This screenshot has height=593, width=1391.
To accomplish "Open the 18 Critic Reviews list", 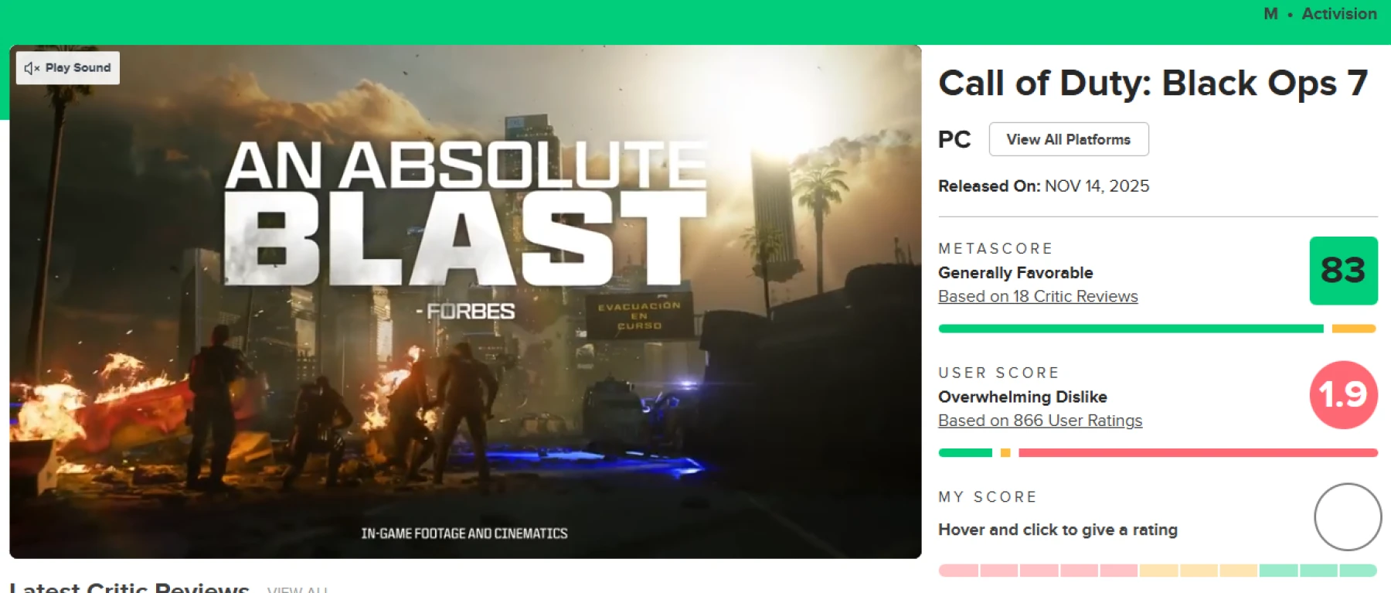I will pyautogui.click(x=1037, y=296).
